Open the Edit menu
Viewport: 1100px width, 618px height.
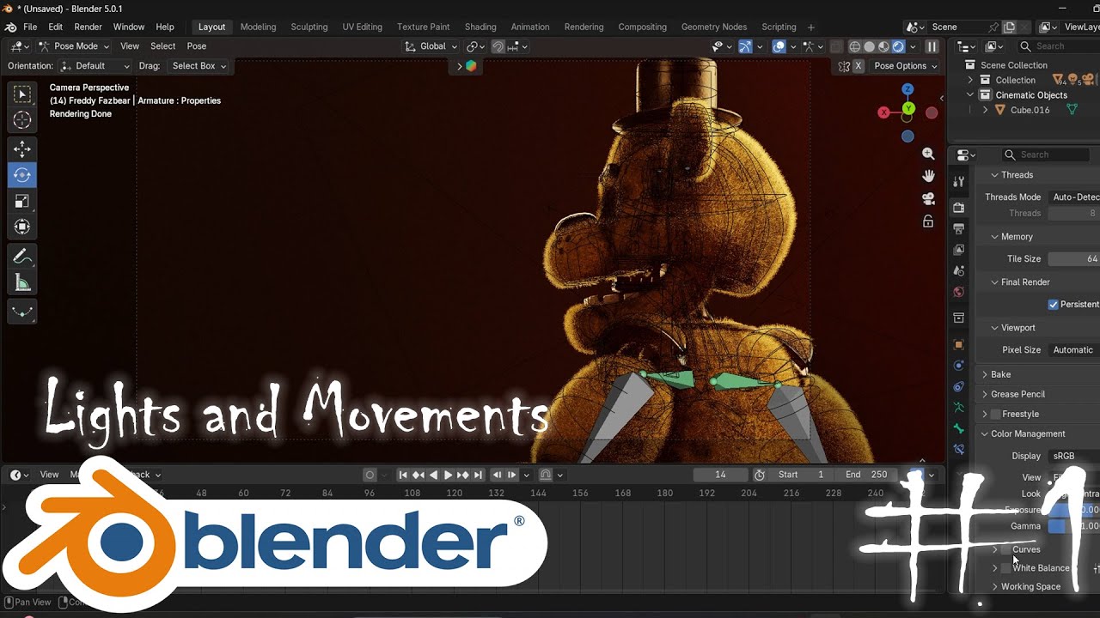point(56,27)
